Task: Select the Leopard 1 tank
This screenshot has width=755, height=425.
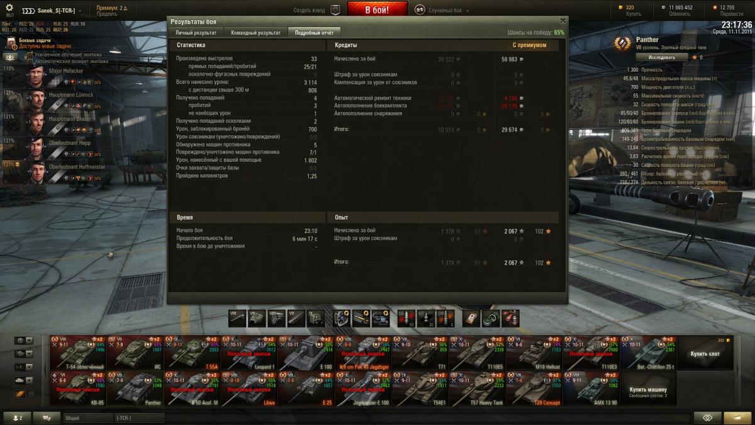Action: (250, 353)
